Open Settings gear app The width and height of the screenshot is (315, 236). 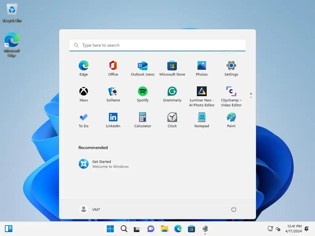click(231, 68)
